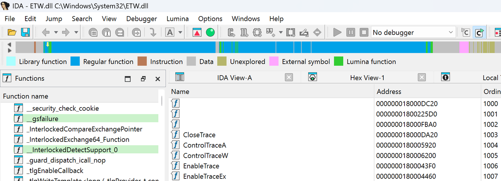Maximize the Functions panel

coord(128,79)
